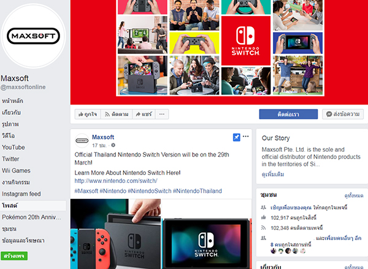Select the Instagram feed sidebar item
Viewport: 368px width, 269px height.
point(21,194)
